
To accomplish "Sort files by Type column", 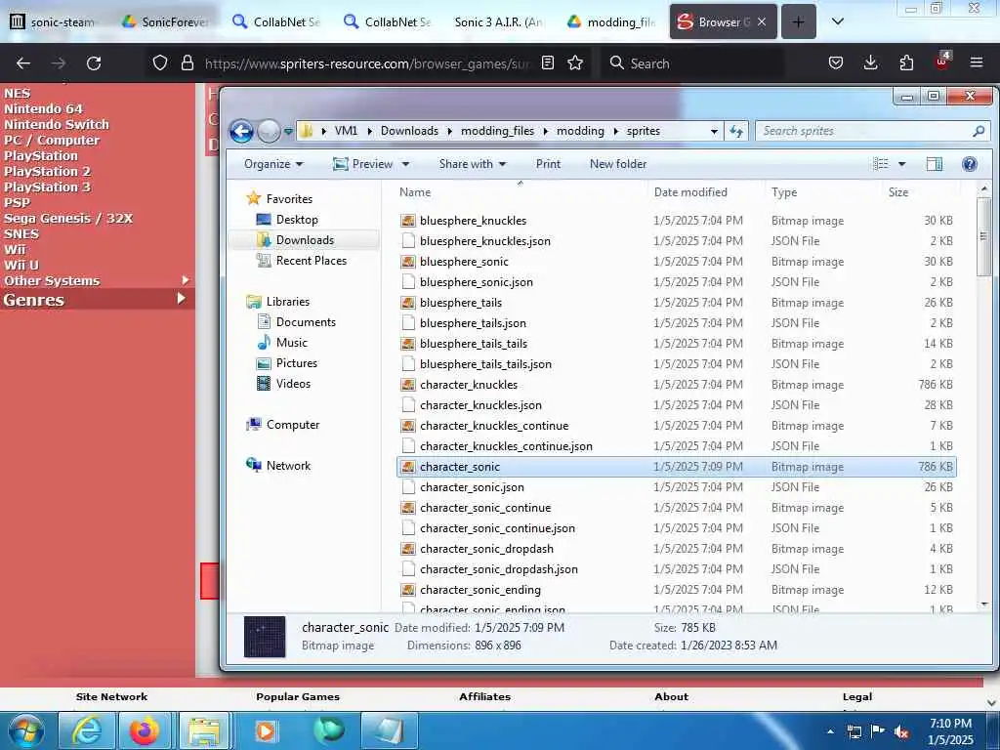I will tap(784, 192).
